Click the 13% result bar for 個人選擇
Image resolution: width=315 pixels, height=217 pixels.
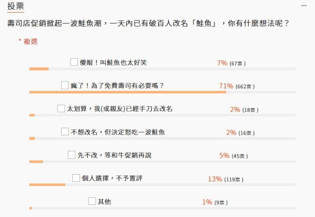click(47, 185)
